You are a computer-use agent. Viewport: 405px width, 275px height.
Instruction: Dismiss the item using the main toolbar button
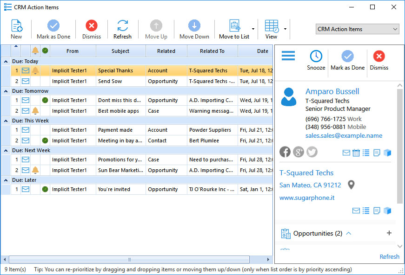pos(92,29)
